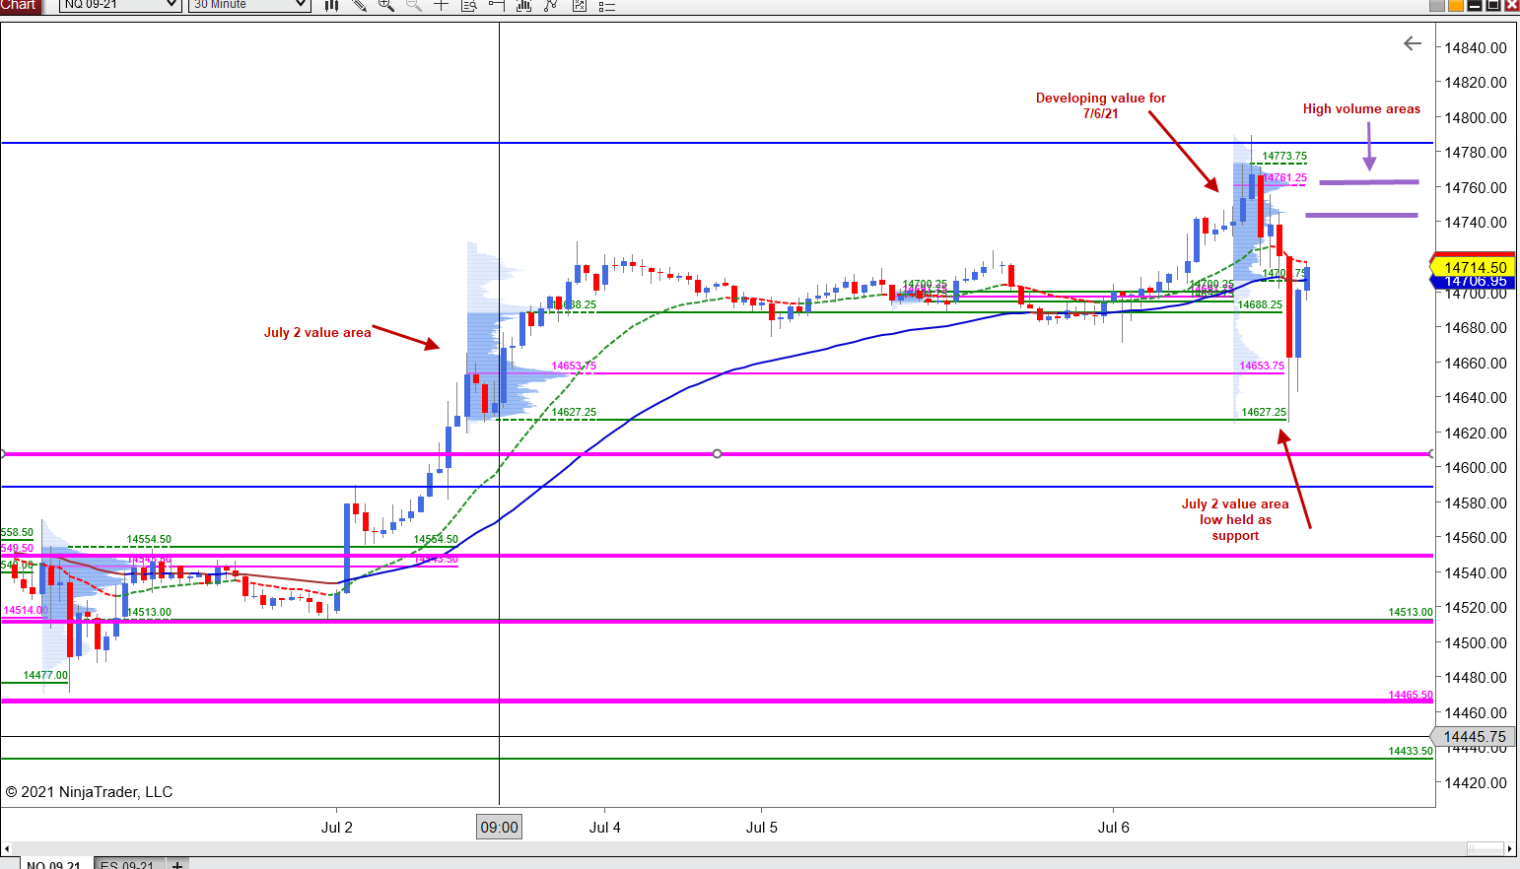Click the right arrow of horizontal scrollbar
The image size is (1520, 869).
click(x=1509, y=848)
